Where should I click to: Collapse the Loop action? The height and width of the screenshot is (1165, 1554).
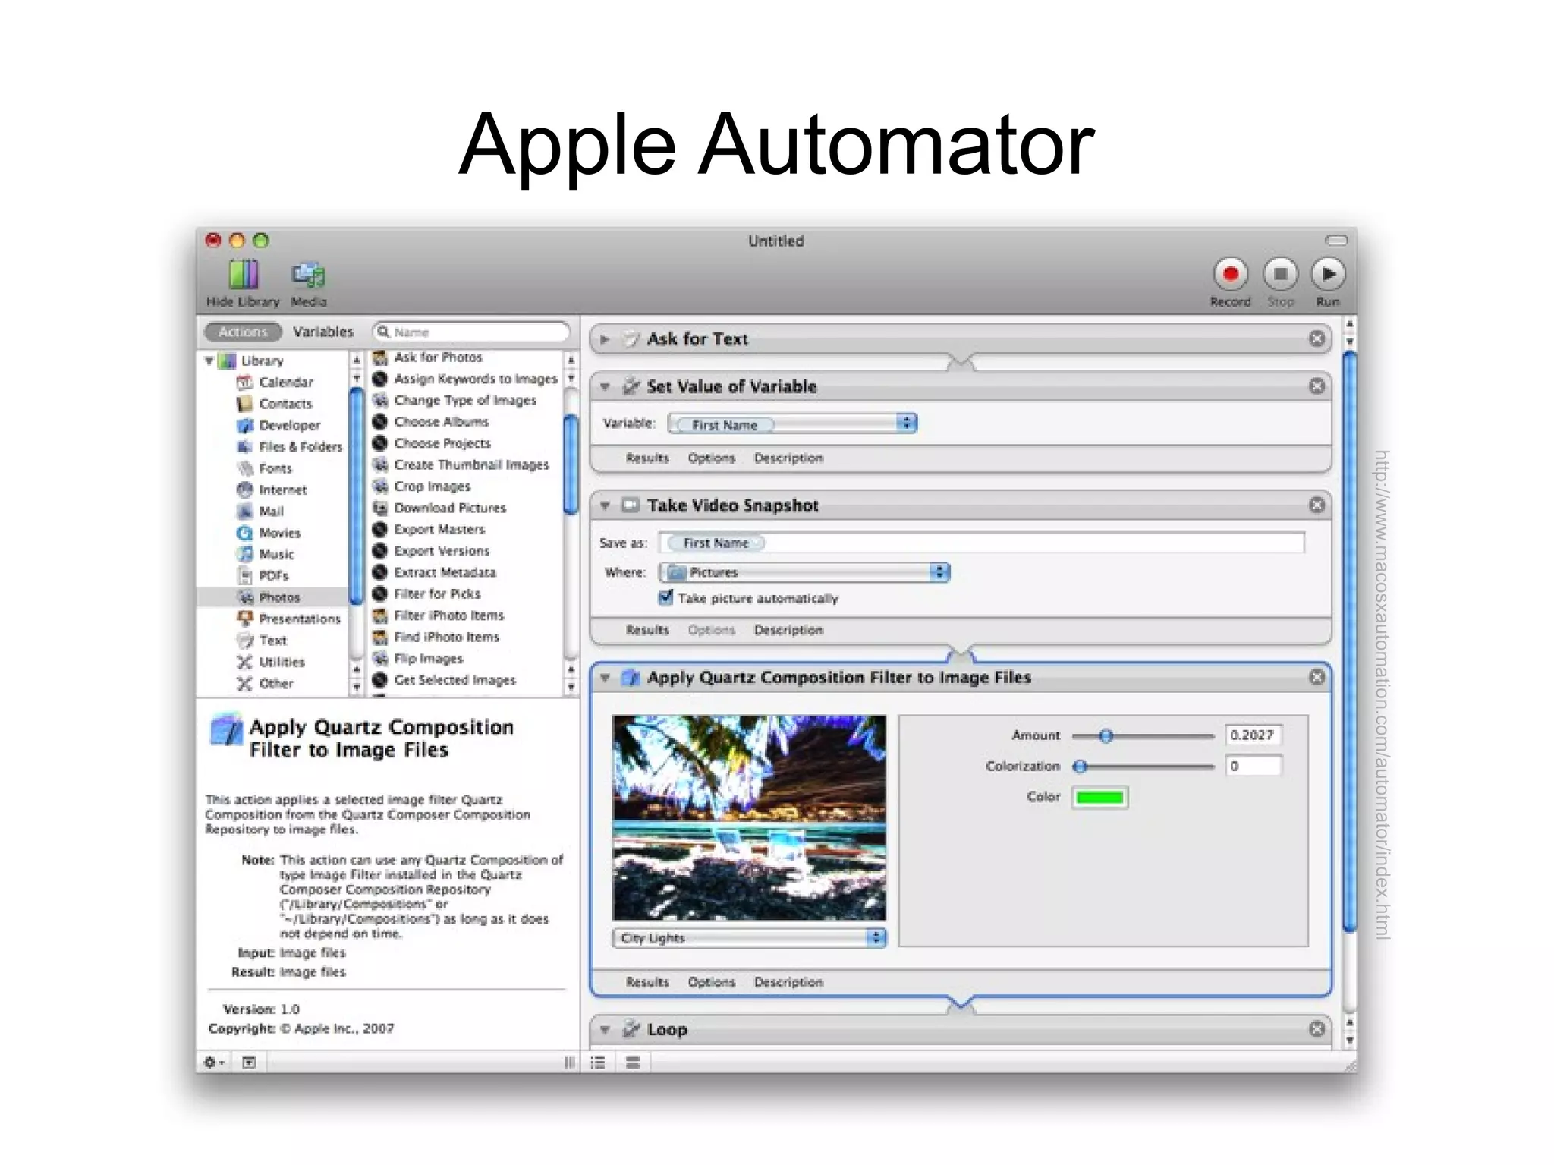click(605, 1030)
